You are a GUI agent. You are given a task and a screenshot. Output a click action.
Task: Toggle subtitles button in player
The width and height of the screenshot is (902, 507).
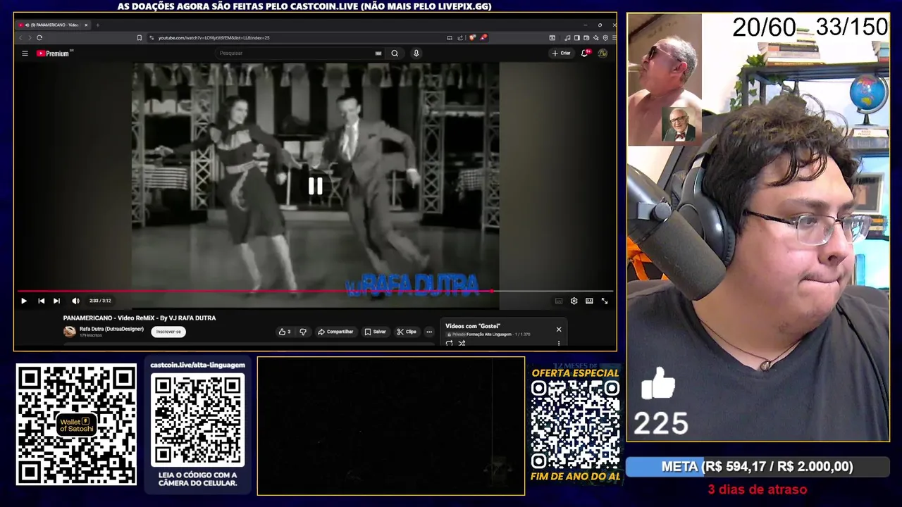tap(559, 301)
